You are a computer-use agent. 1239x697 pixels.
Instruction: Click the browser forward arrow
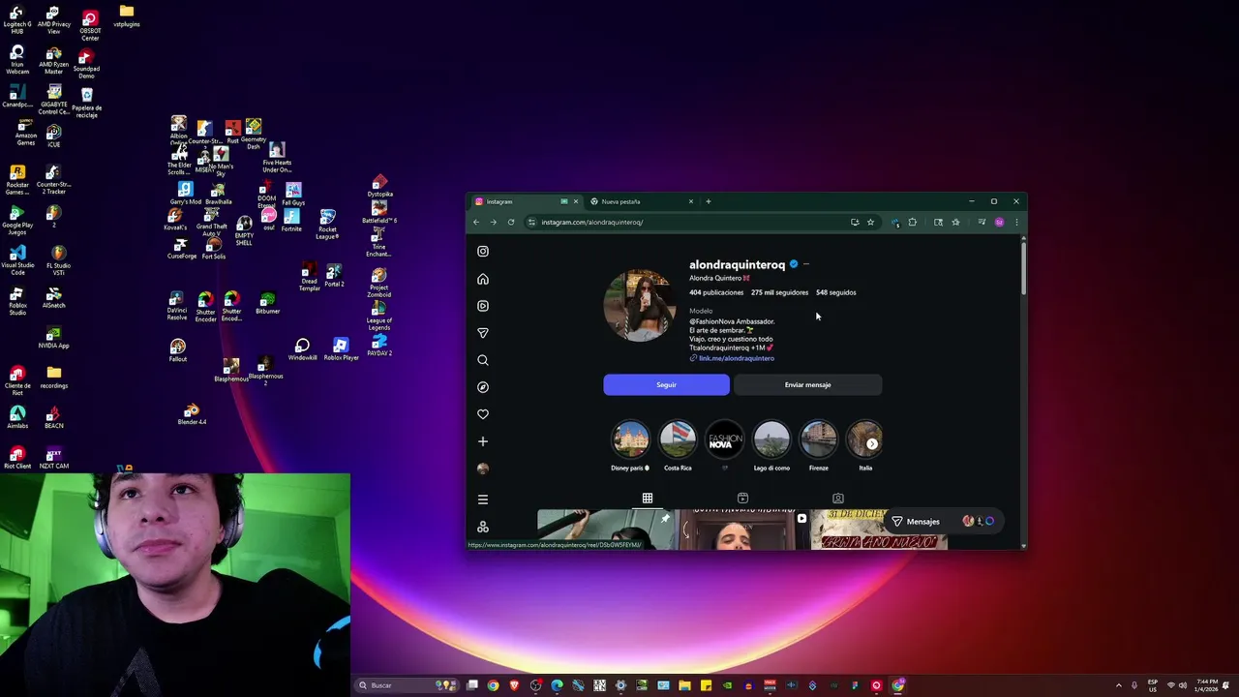point(494,222)
